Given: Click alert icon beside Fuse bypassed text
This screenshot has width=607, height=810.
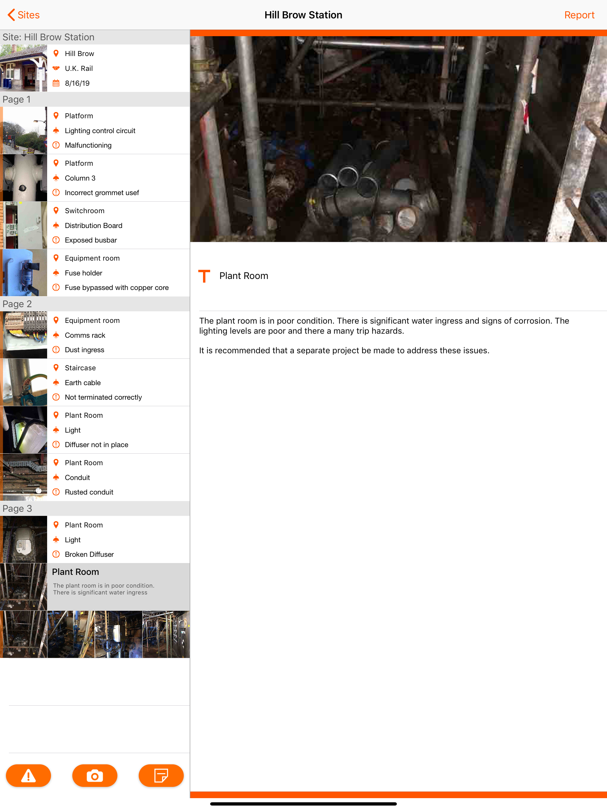Looking at the screenshot, I should (x=56, y=288).
